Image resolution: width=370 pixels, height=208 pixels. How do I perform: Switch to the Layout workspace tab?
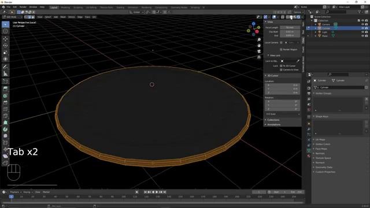coord(54,8)
